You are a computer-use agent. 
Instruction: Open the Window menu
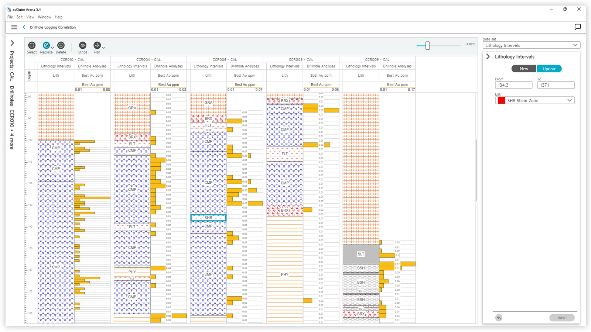[44, 17]
